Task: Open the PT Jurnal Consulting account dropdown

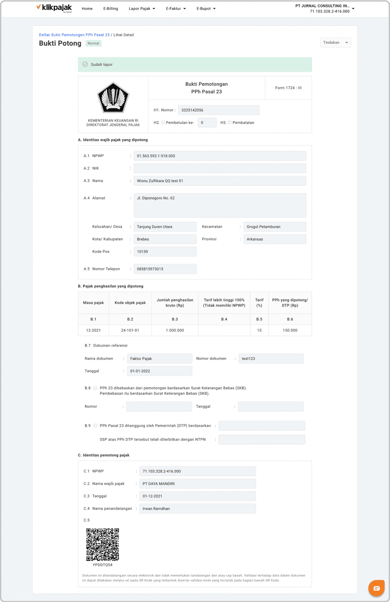Action: pyautogui.click(x=325, y=9)
